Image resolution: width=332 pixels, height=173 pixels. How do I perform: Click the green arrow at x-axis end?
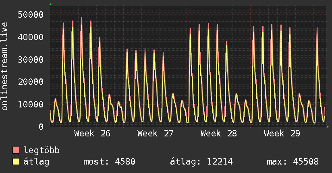pyautogui.click(x=328, y=127)
